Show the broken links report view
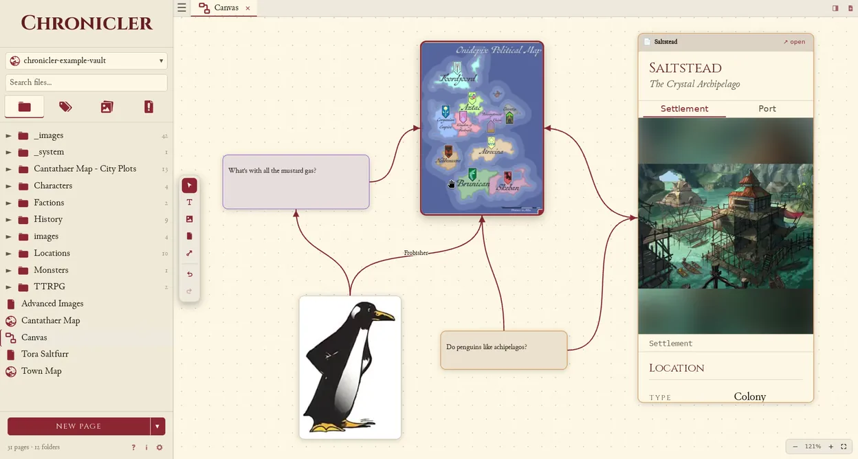Image resolution: width=858 pixels, height=459 pixels. coord(148,107)
